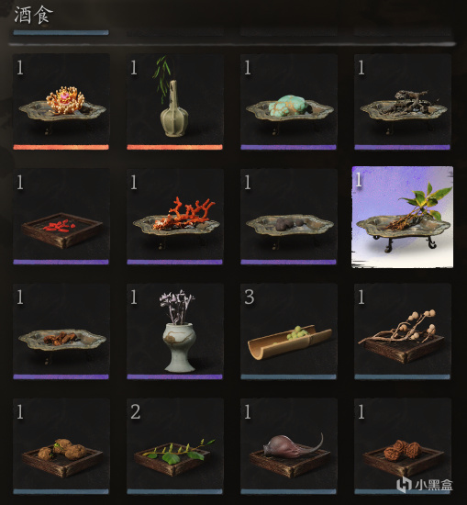Viewport: 467px width, 505px height.
Task: Choose the purple flowers in white vase
Action: tap(174, 331)
